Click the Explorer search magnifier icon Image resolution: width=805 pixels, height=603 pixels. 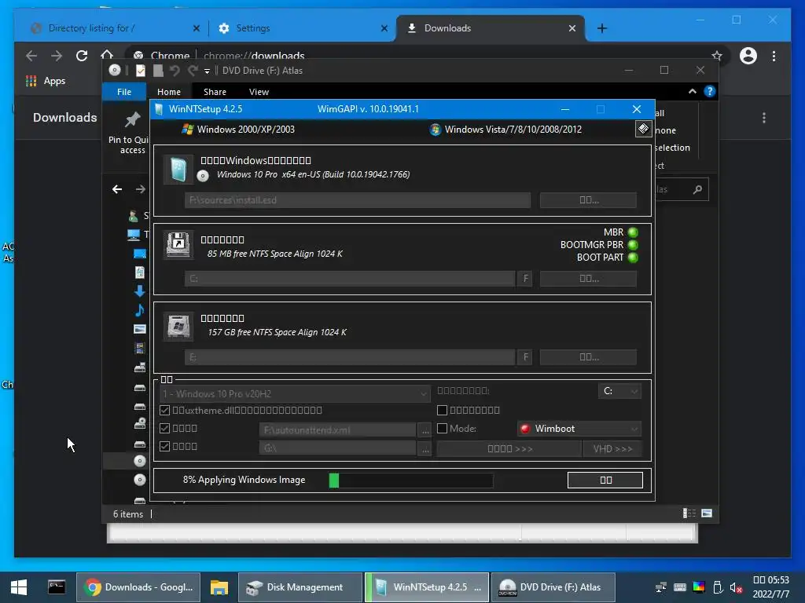click(697, 190)
